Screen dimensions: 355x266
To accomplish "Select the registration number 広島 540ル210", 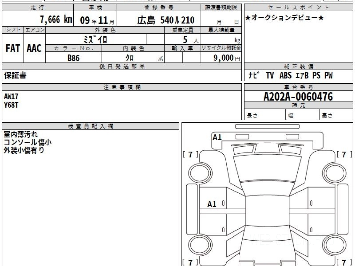I will pyautogui.click(x=166, y=20).
